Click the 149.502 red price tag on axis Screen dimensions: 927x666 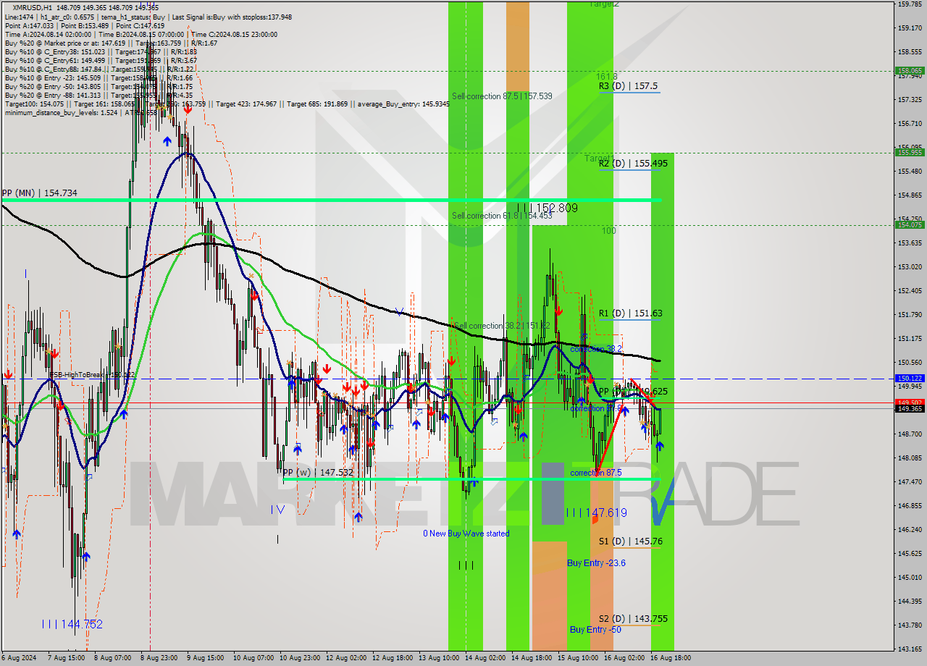click(x=910, y=402)
